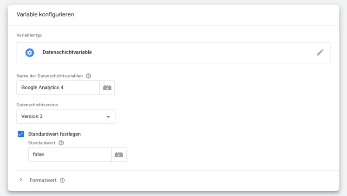Expand the Formatwert section chevron
Image resolution: width=347 pixels, height=196 pixels.
pos(21,180)
